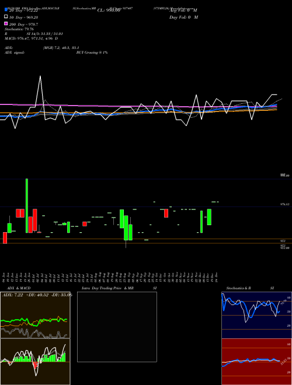Open the red RSI chart panel

pos(256,362)
